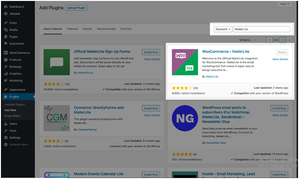Switch to the Favorites tab

coord(126,28)
